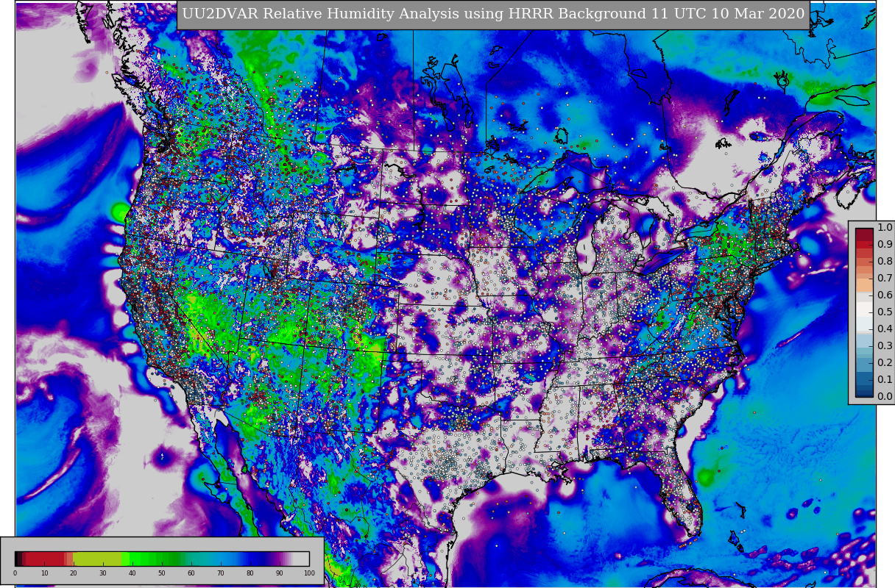
Task: Click the dark blue segment of the humidity colorbar
Action: tap(257, 559)
